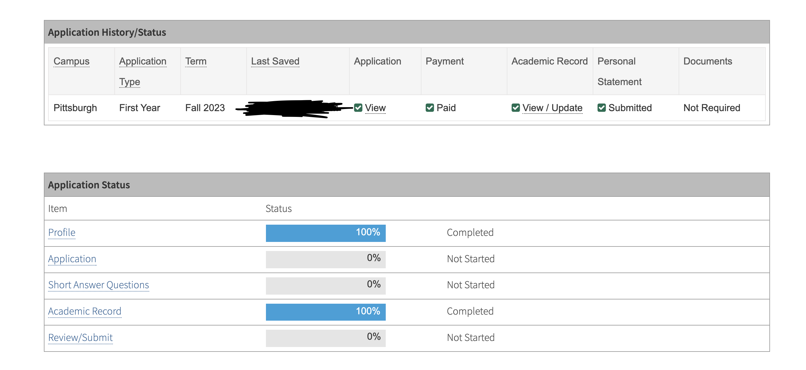Click the green Paid checkmark icon

(x=430, y=108)
